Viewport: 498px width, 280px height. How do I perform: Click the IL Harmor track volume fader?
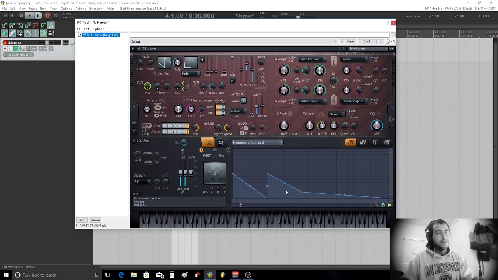[x=47, y=42]
